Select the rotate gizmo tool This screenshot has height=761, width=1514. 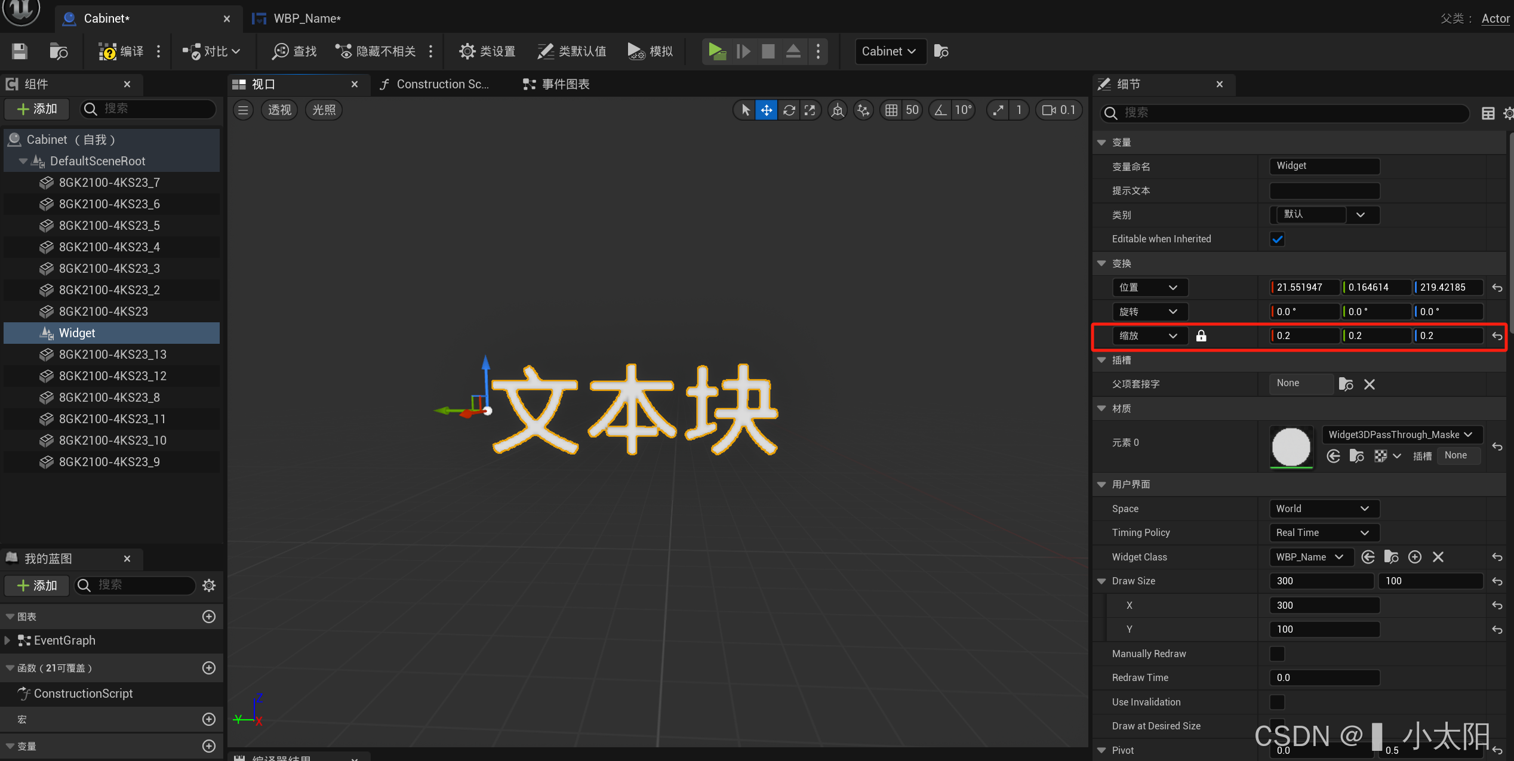[x=789, y=110]
